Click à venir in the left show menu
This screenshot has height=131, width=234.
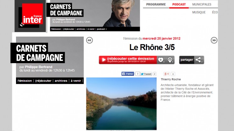[x=76, y=81]
